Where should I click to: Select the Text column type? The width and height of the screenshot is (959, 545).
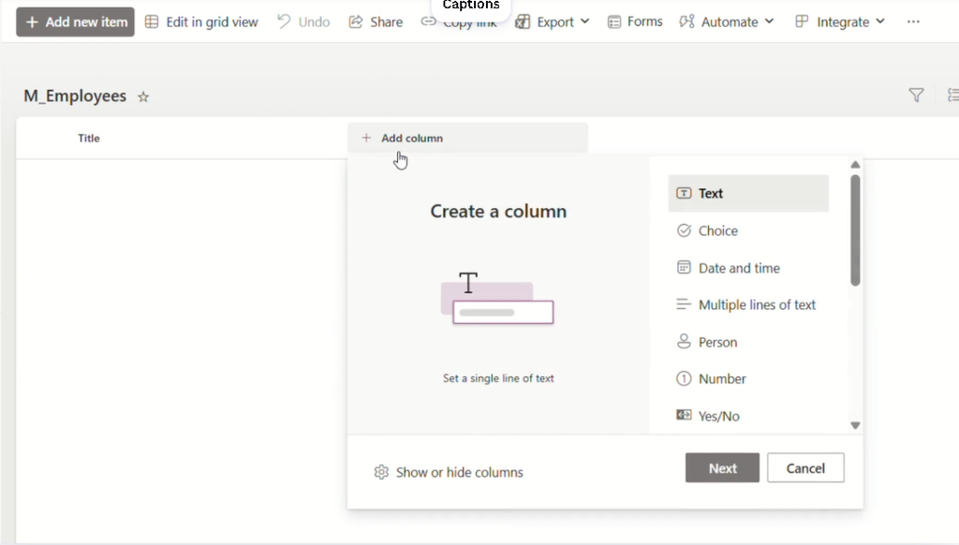(748, 193)
